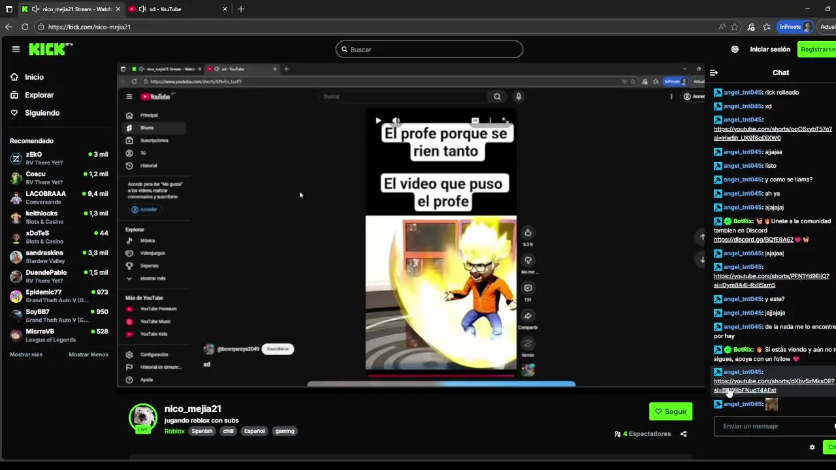
Task: Collapse the chat panel arrow icon
Action: pyautogui.click(x=714, y=72)
